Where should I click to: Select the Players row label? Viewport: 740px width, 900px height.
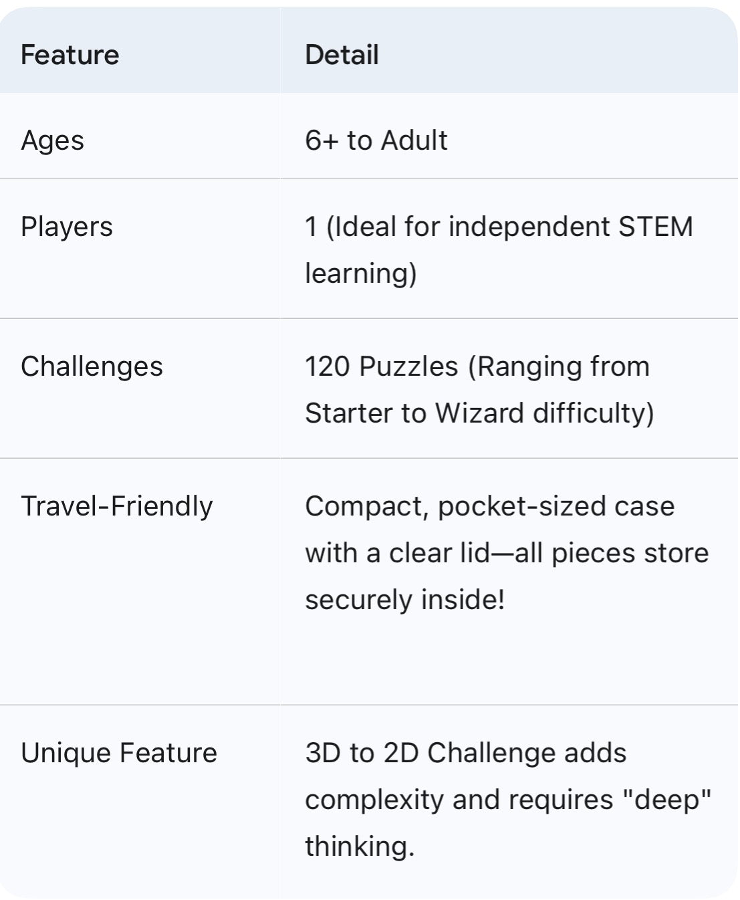66,227
